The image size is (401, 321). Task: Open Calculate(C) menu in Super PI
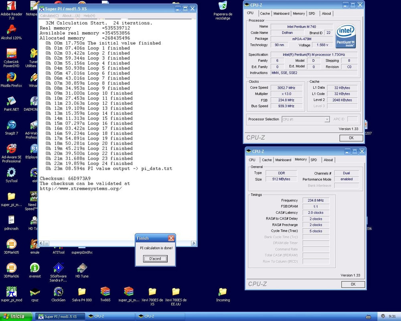[49, 16]
